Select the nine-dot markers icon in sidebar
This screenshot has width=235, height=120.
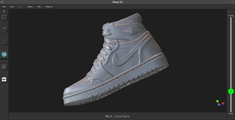tap(4, 17)
